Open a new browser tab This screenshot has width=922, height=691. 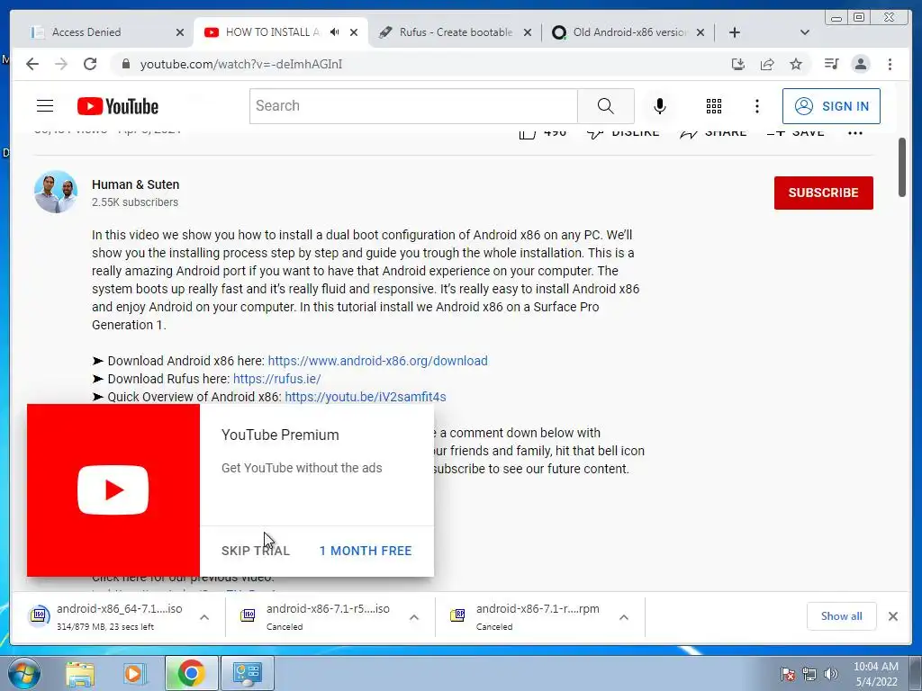(735, 32)
